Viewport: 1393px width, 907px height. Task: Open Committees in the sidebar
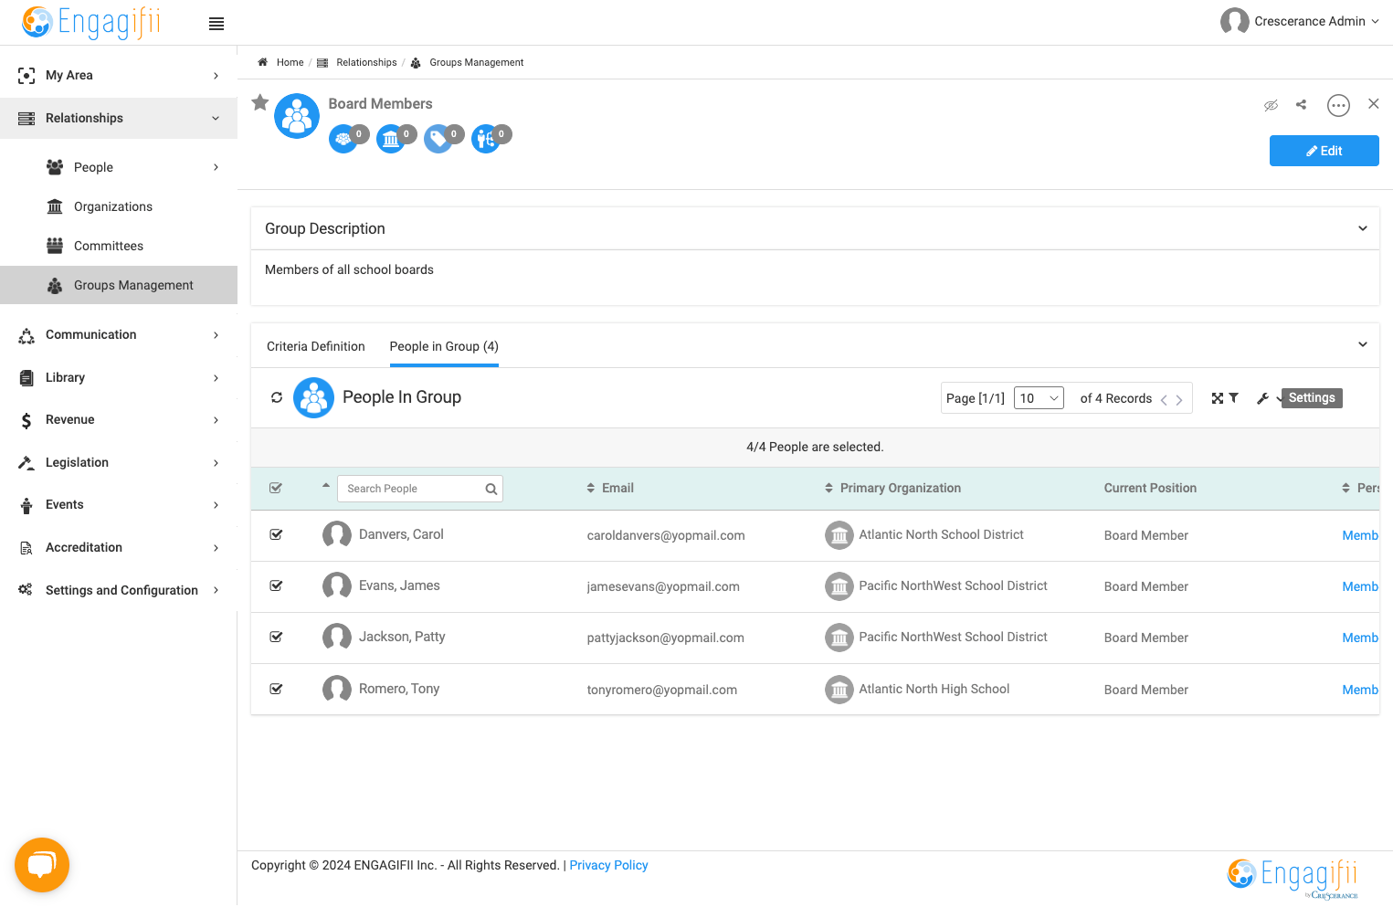pyautogui.click(x=109, y=246)
